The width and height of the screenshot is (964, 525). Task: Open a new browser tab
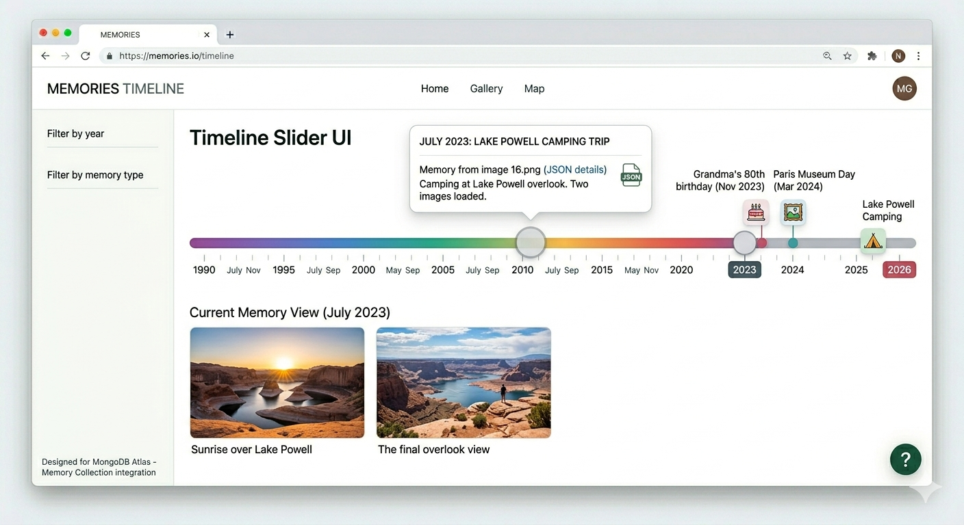(x=230, y=34)
